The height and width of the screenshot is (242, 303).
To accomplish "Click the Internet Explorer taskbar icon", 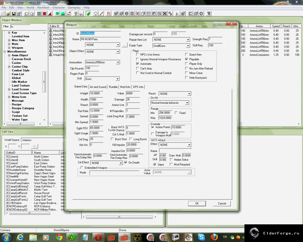I will tap(20, 237).
